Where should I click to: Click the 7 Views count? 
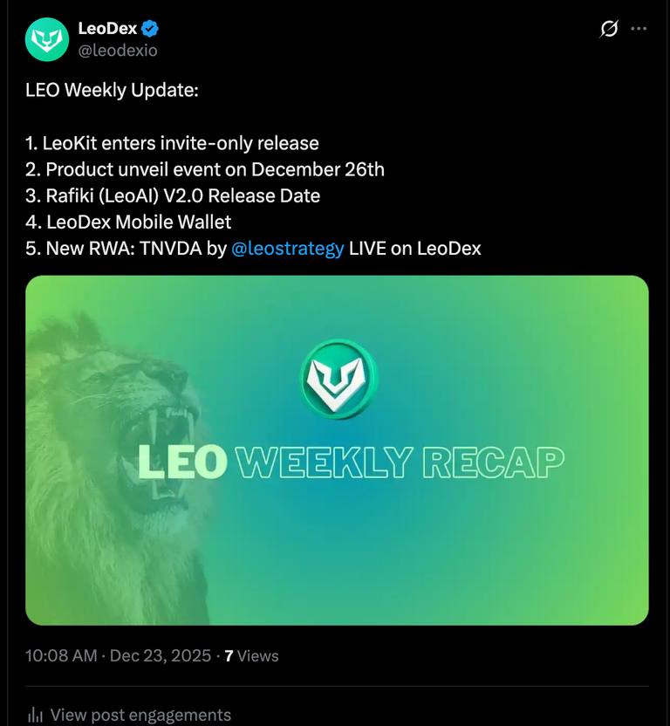pos(251,655)
